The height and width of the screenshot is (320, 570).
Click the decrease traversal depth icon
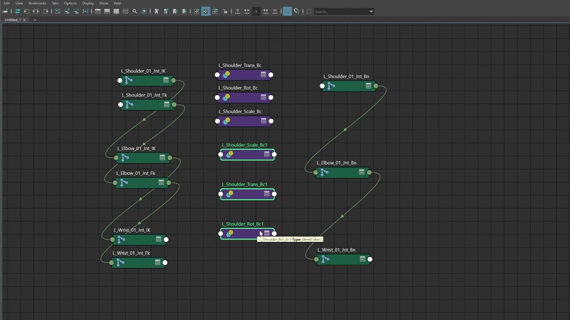(x=246, y=11)
